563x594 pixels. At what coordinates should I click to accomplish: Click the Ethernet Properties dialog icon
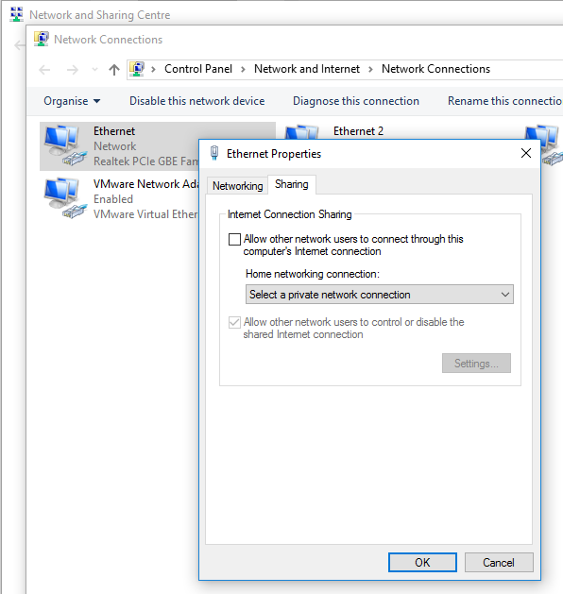[x=214, y=153]
